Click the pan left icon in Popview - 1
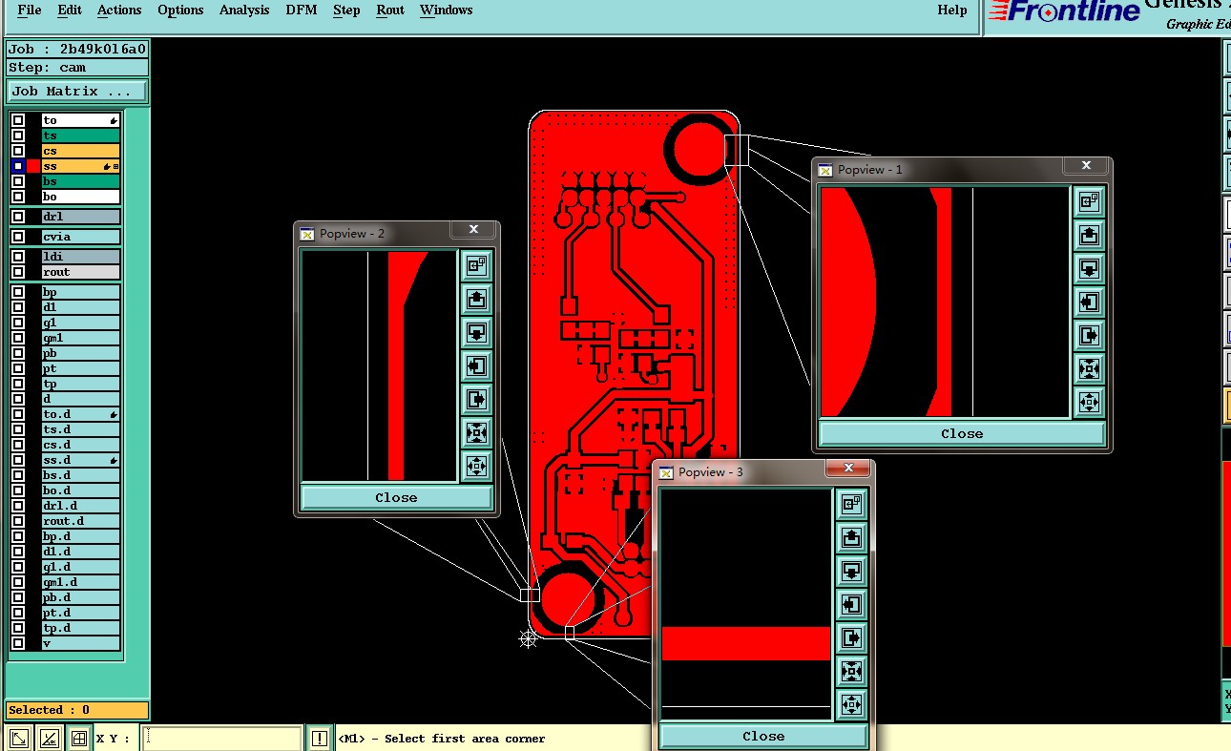Screen dimensions: 1231x751 click(1089, 302)
